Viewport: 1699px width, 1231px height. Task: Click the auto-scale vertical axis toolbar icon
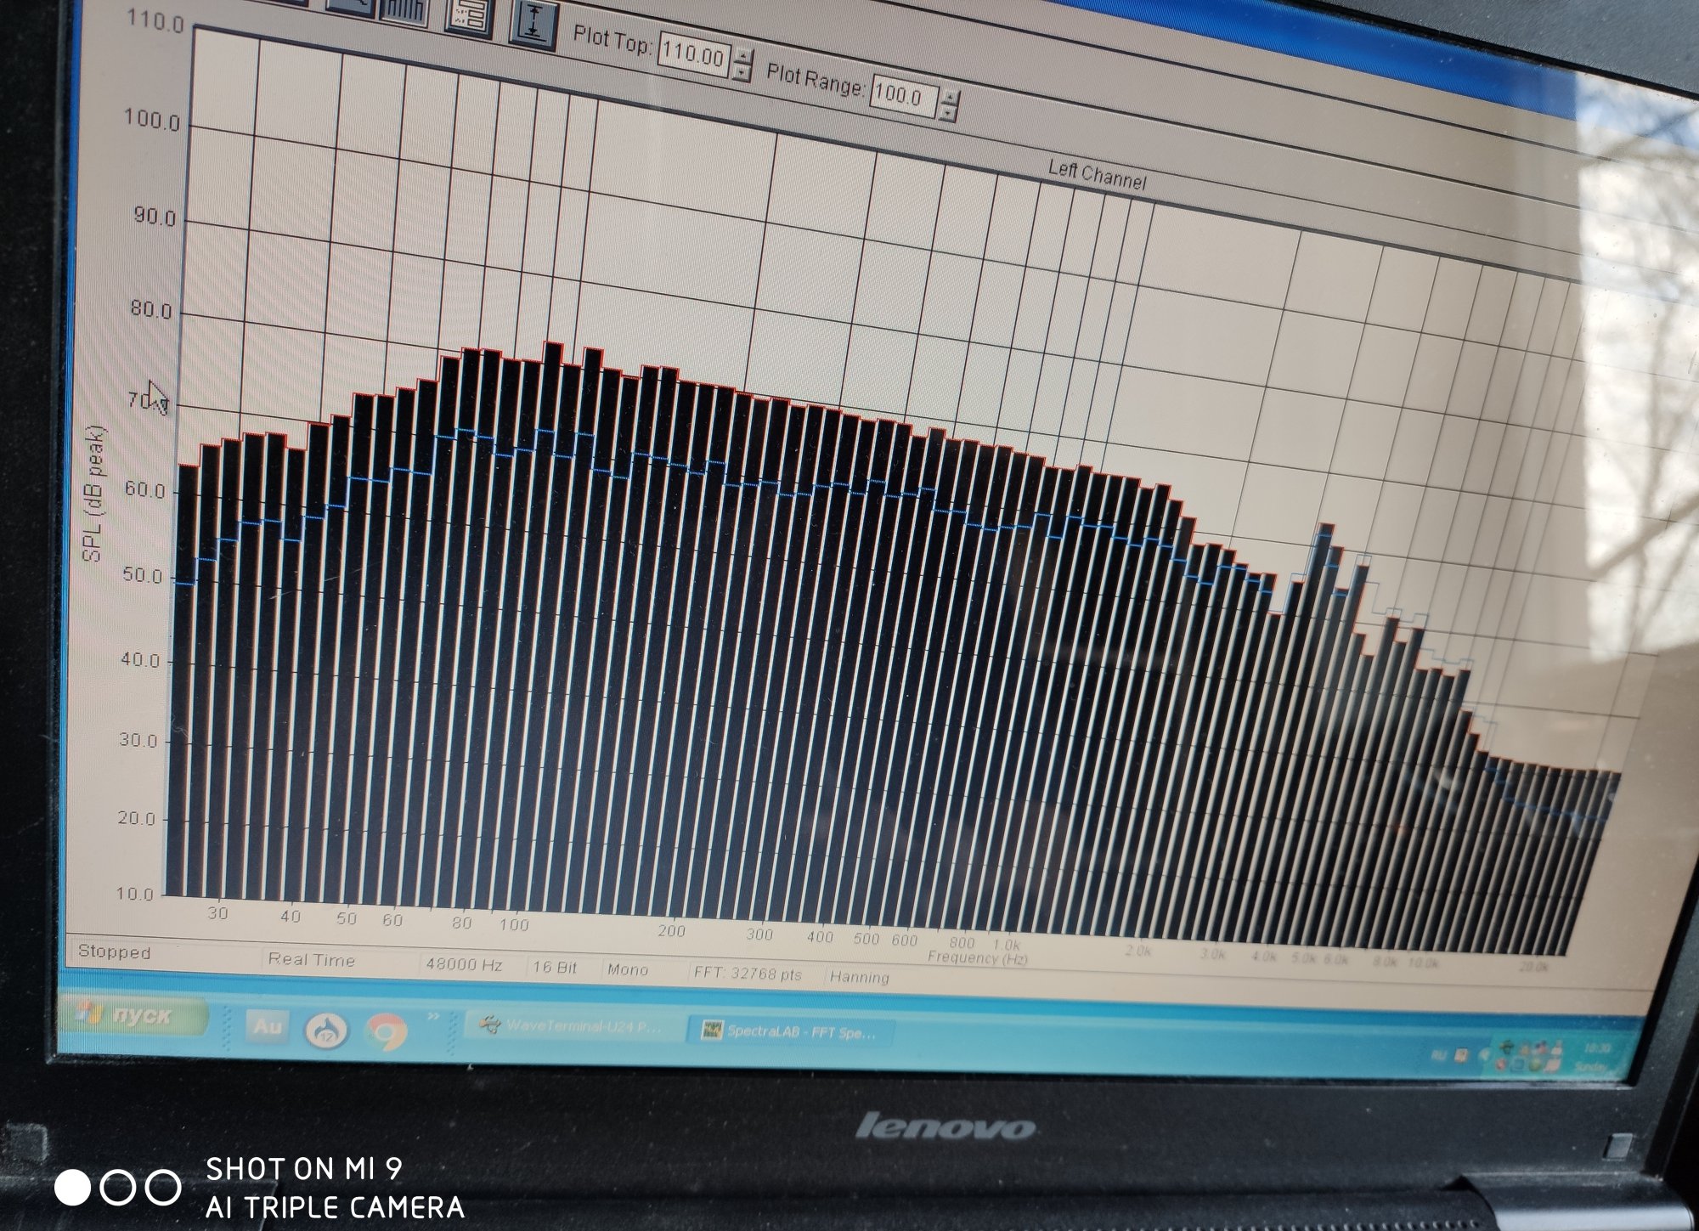coord(533,22)
